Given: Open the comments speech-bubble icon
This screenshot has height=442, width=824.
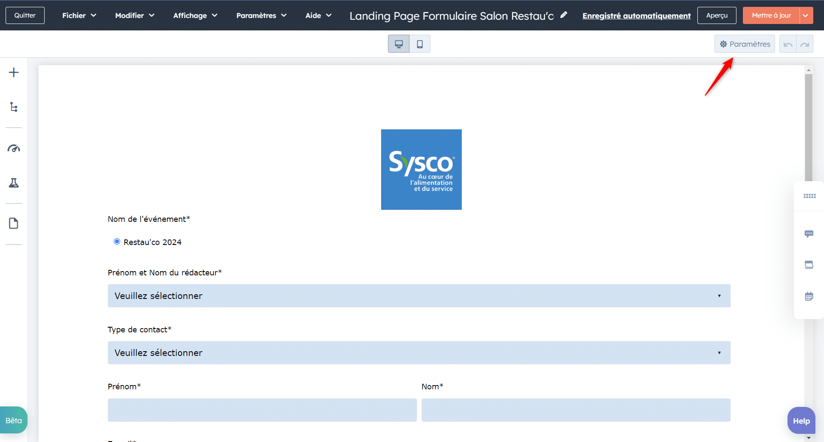Looking at the screenshot, I should 809,234.
